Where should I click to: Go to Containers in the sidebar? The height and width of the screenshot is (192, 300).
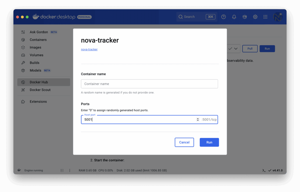pyautogui.click(x=44, y=40)
